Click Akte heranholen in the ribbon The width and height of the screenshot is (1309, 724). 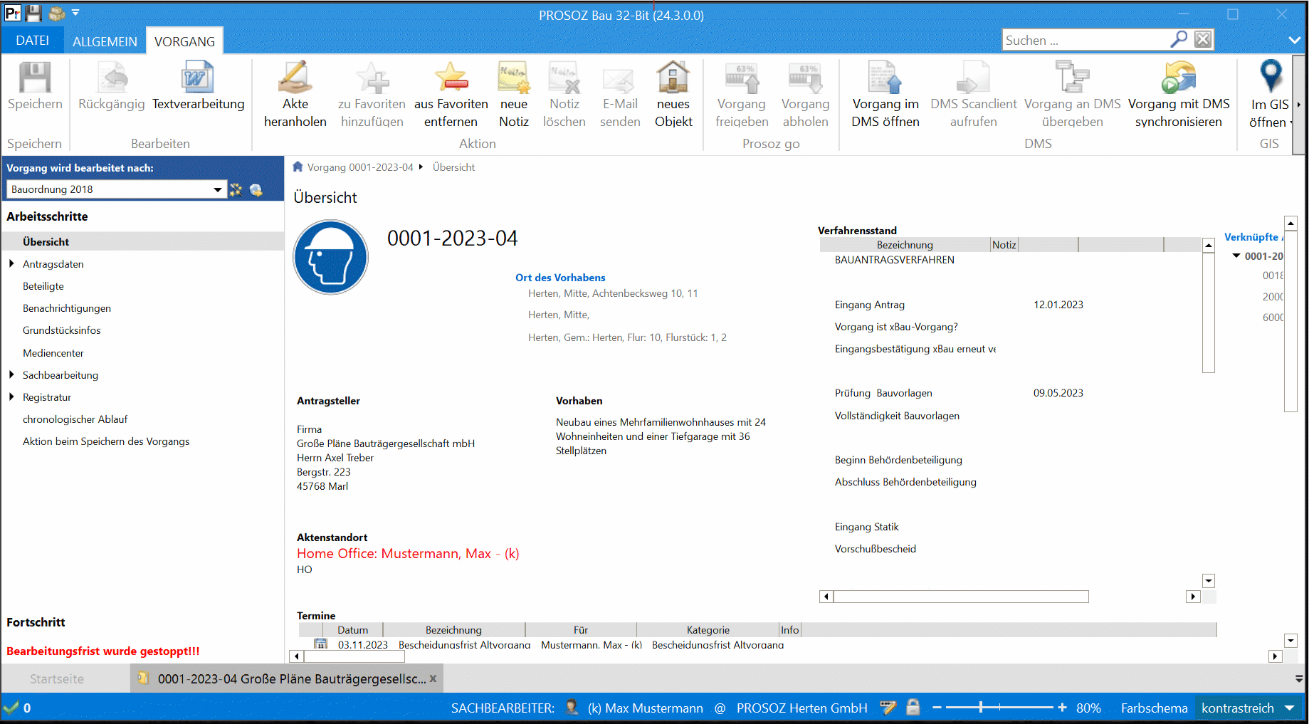[295, 94]
